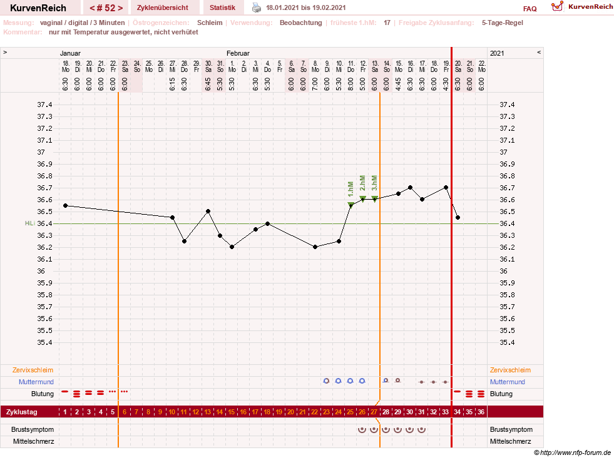Click the KurvenReich title tab
Screen dimensions: 614x460
click(x=38, y=8)
